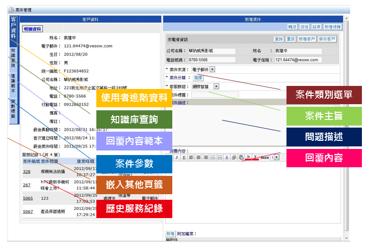Click the 案件編號 column header
366x244 pixels.
coord(31,161)
